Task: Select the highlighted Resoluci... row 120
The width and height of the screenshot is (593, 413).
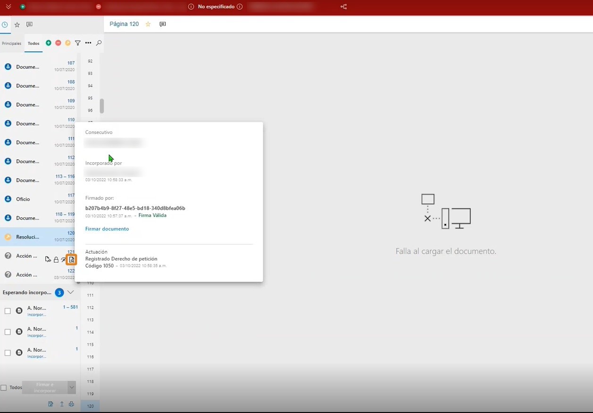Action: (x=38, y=237)
